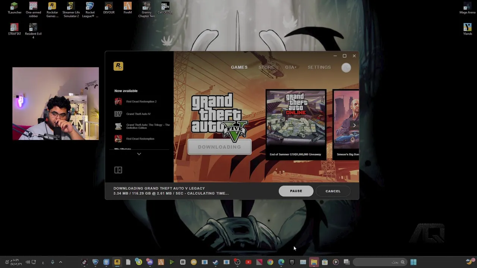Advance the news carousel with right arrow
Viewport: 477px width, 268px height.
[x=354, y=125]
